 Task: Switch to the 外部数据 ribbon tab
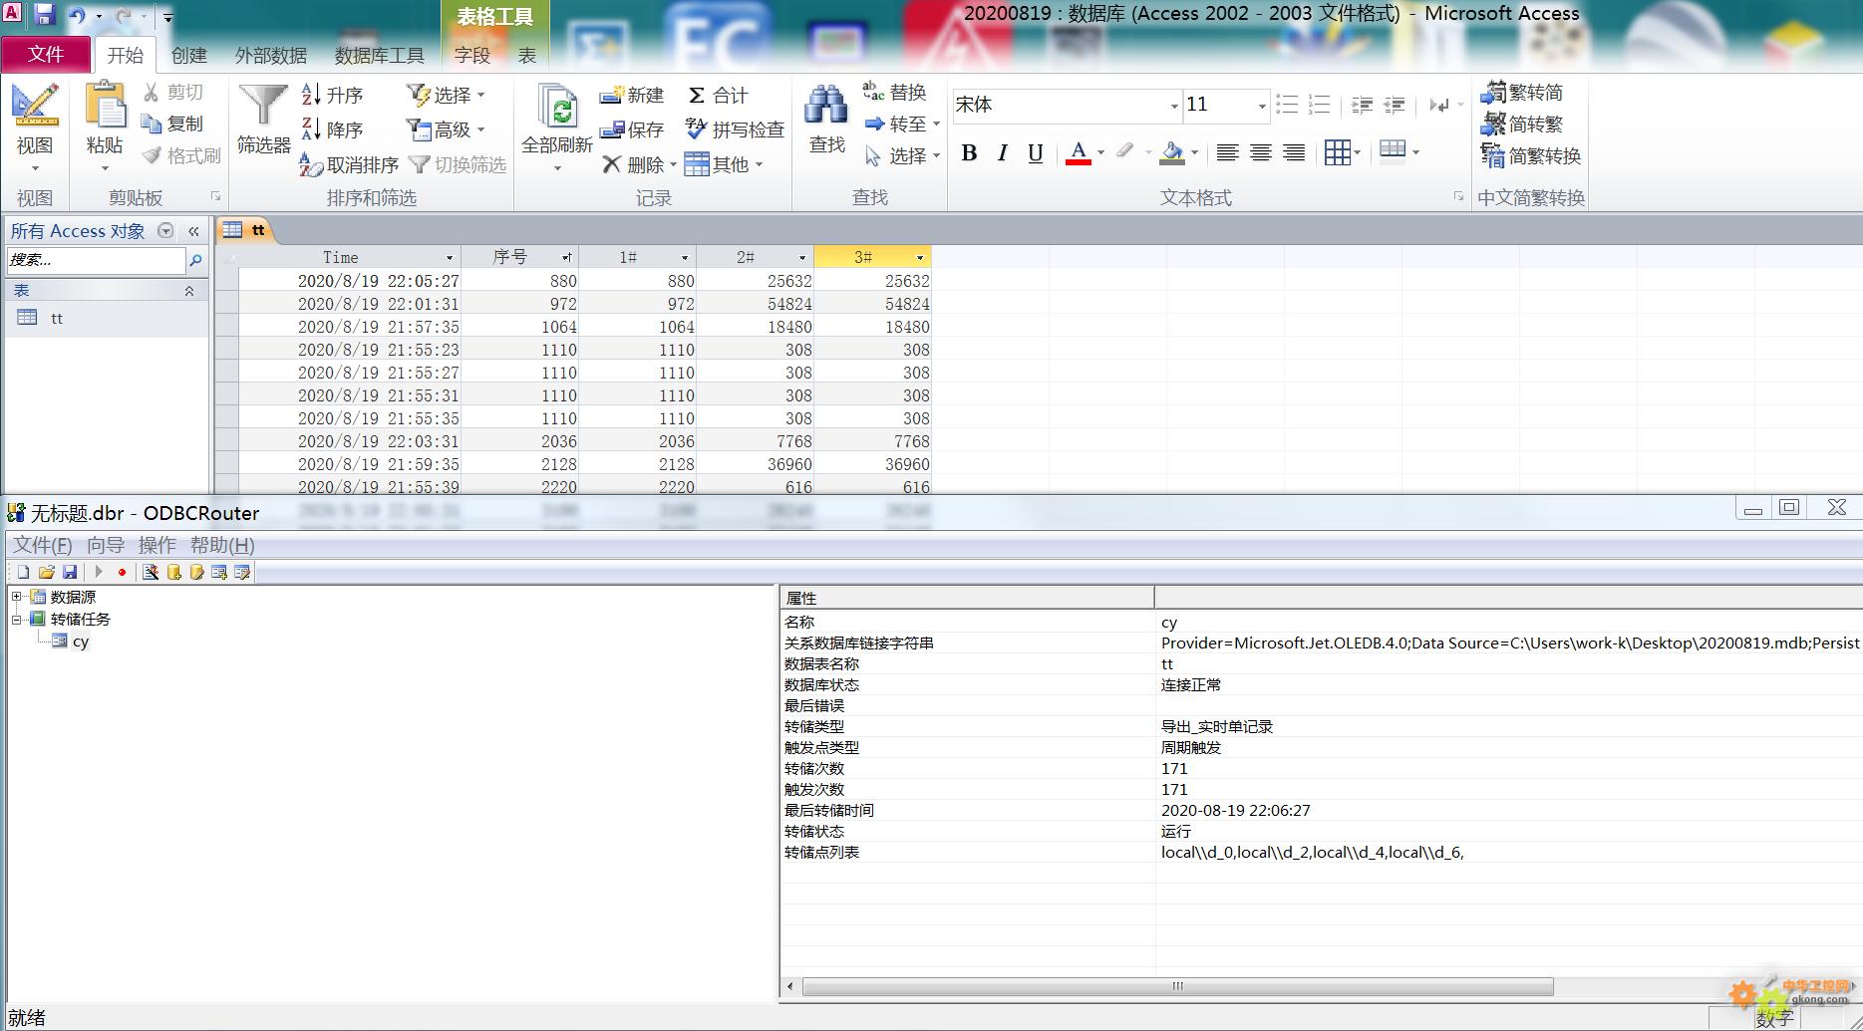(x=271, y=55)
